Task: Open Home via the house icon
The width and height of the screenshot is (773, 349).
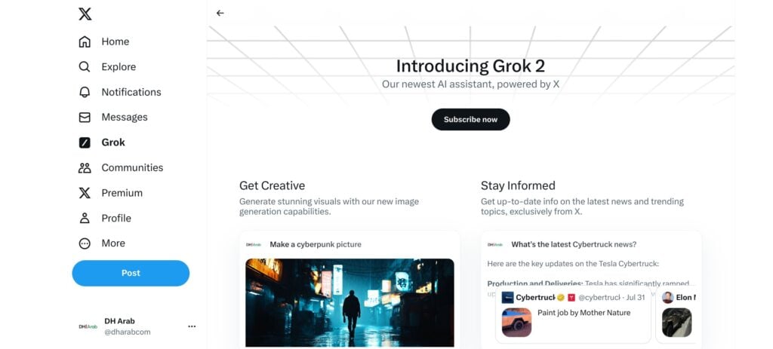Action: (85, 42)
